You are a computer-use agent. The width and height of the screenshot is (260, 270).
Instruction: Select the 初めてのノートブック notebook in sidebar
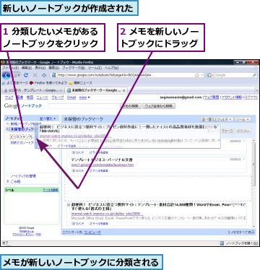coord(22,143)
